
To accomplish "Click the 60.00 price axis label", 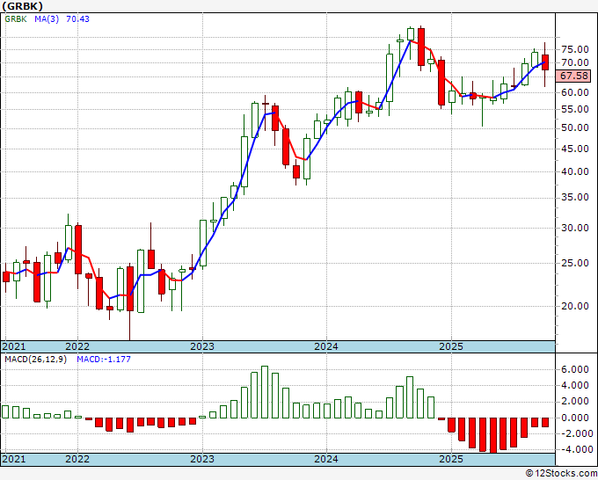I will pos(575,92).
